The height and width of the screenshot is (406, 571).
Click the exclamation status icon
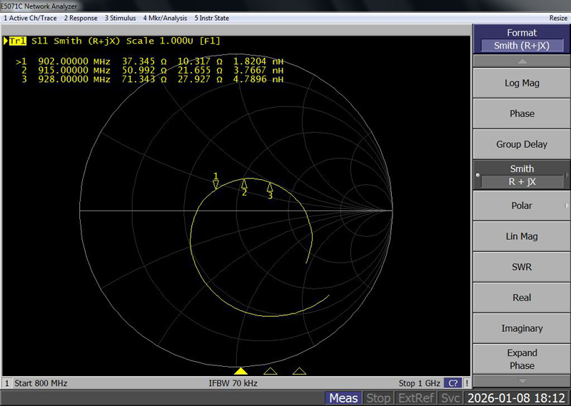[466, 383]
